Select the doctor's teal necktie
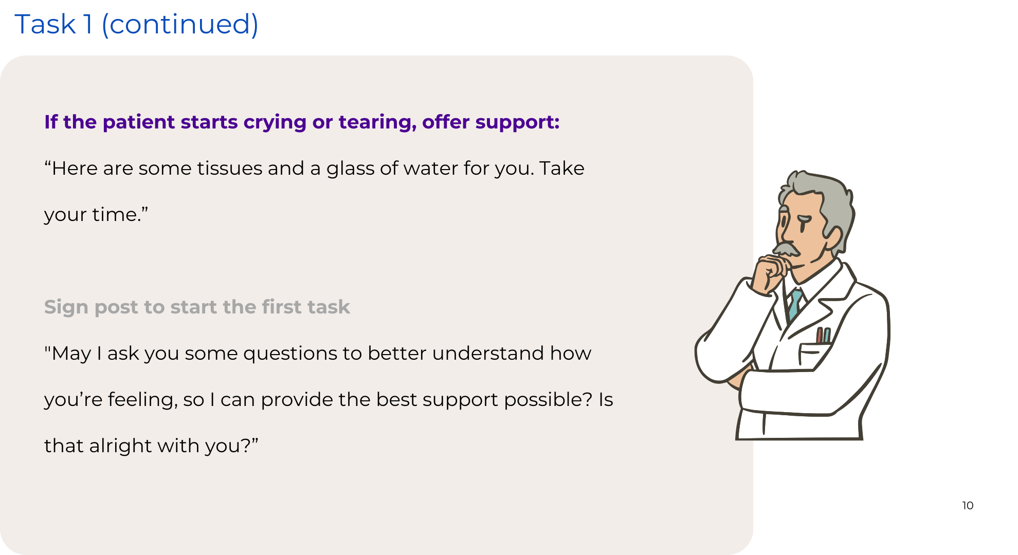 [795, 304]
